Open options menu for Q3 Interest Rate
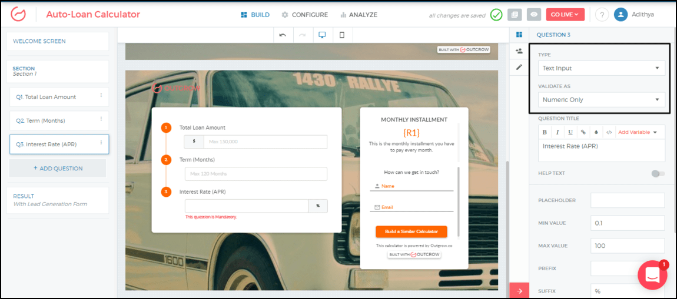Viewport: 677px width, 299px height. pyautogui.click(x=101, y=143)
